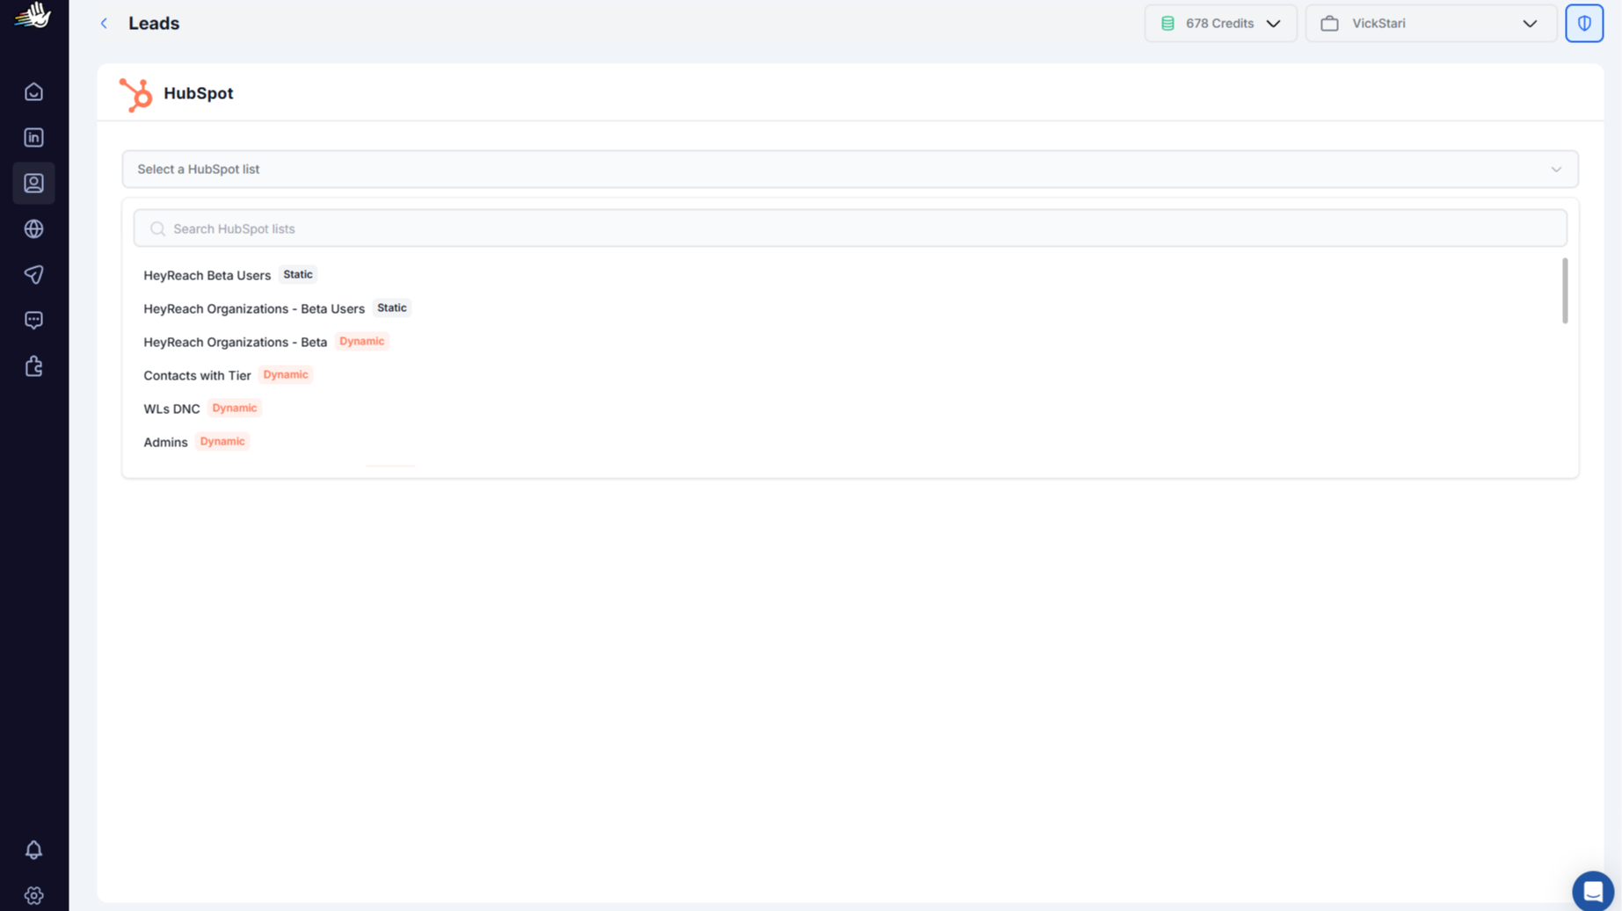Select the Admins list
Image resolution: width=1622 pixels, height=911 pixels.
(x=165, y=443)
